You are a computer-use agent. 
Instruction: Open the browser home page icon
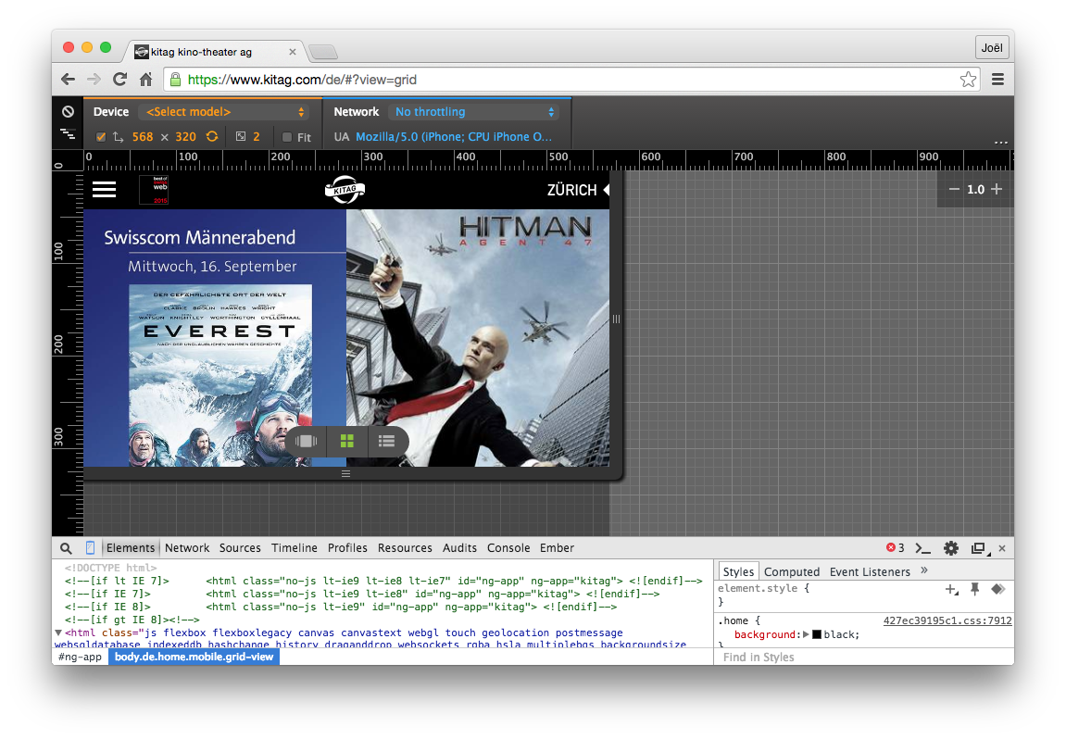(145, 80)
